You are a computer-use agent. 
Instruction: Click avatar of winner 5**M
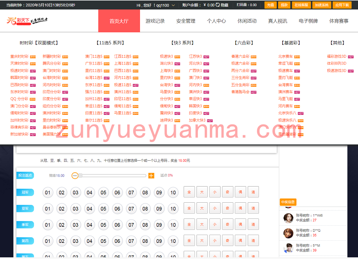(x=288, y=248)
